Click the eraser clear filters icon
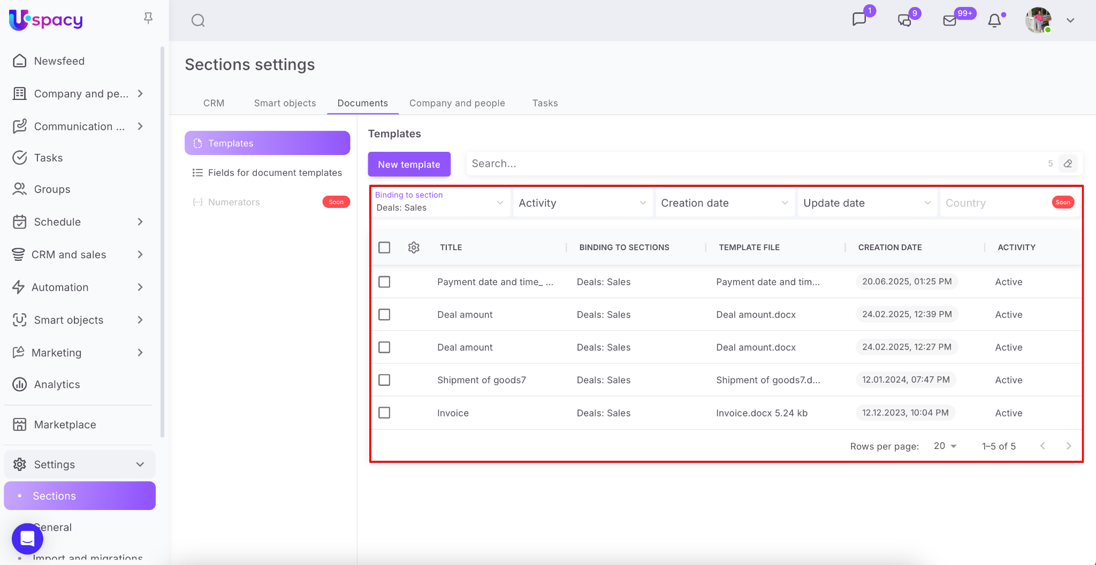The width and height of the screenshot is (1096, 565). click(x=1068, y=164)
